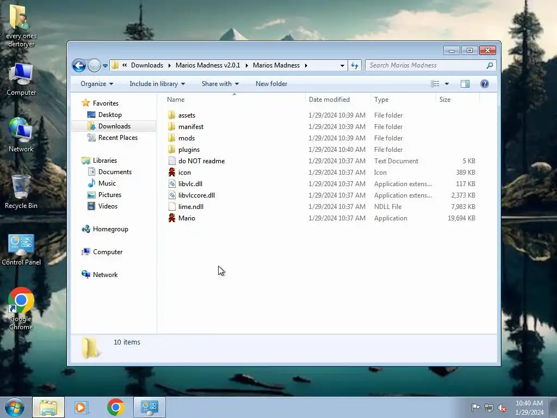This screenshot has width=557, height=418.
Task: Click the Refresh button beside address bar
Action: [x=355, y=65]
